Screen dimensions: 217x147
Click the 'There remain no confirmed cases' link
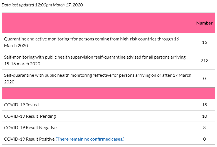point(90,139)
